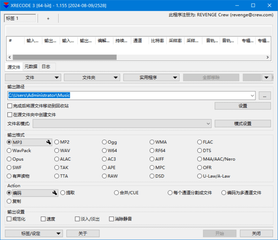Click the horizontal scrollbar thumb in file list
Image resolution: width=278 pixels, height=240 pixels.
pyautogui.click(x=64, y=57)
